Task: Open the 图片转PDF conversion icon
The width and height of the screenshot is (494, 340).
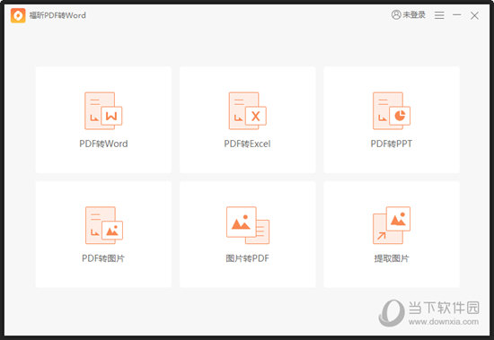Action: click(x=248, y=225)
